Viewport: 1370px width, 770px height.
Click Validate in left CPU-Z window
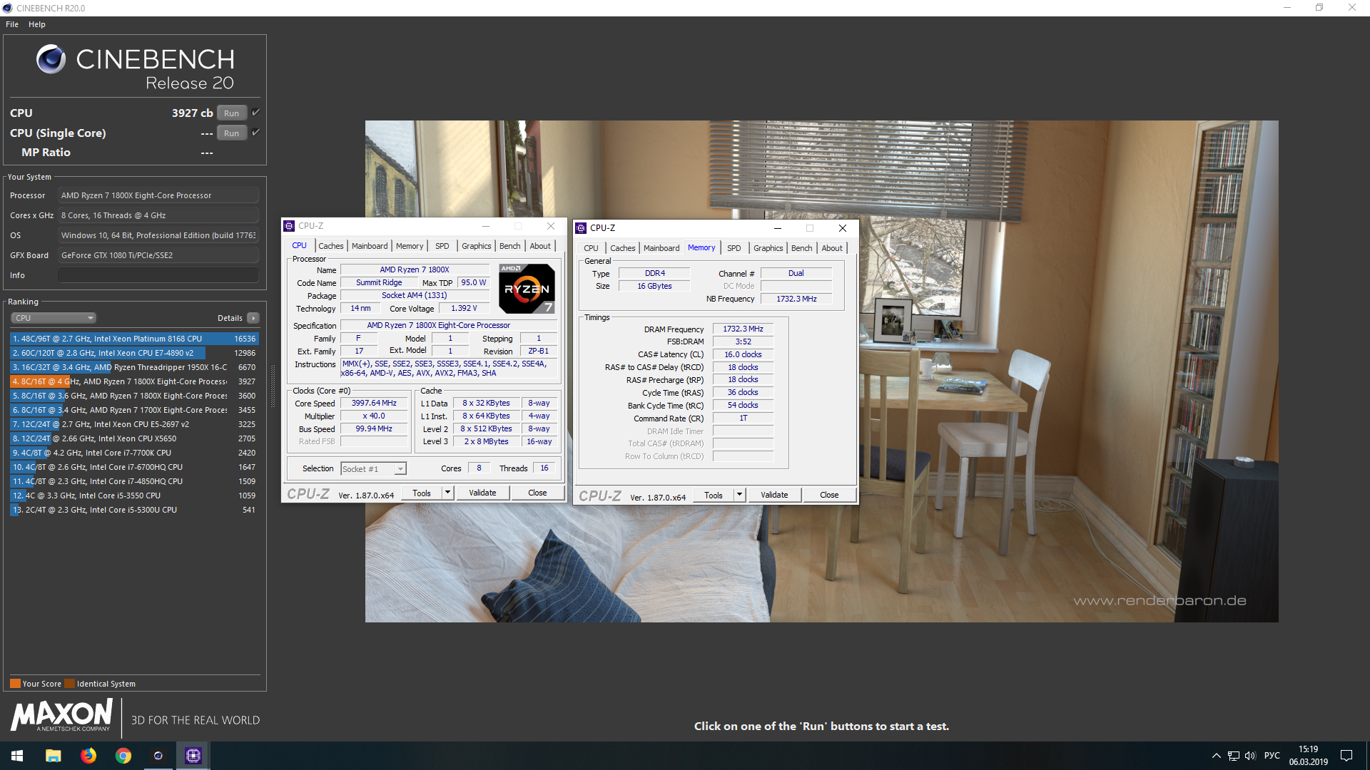click(482, 493)
